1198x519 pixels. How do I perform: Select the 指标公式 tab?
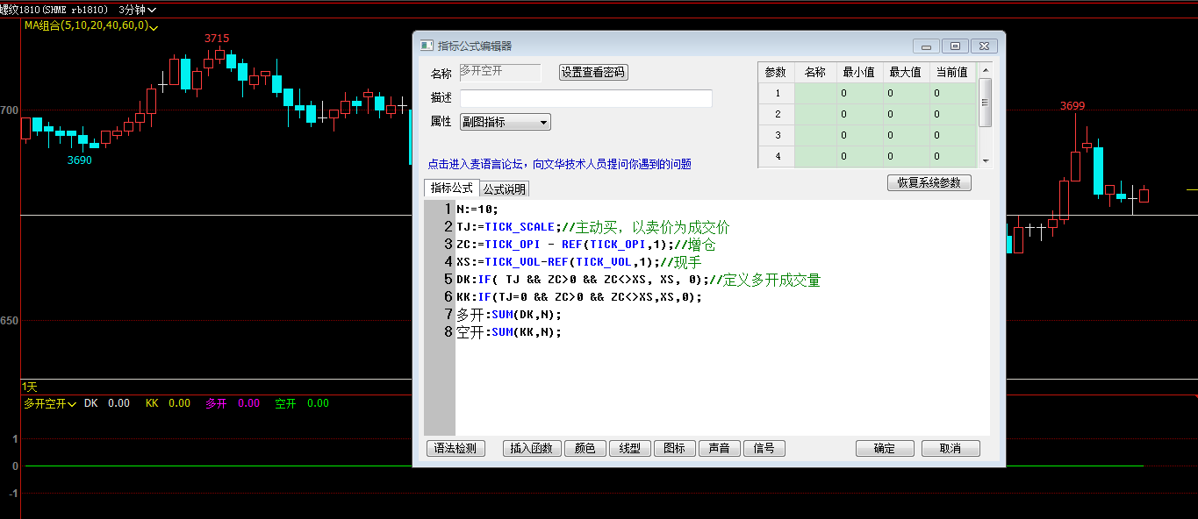coord(451,188)
